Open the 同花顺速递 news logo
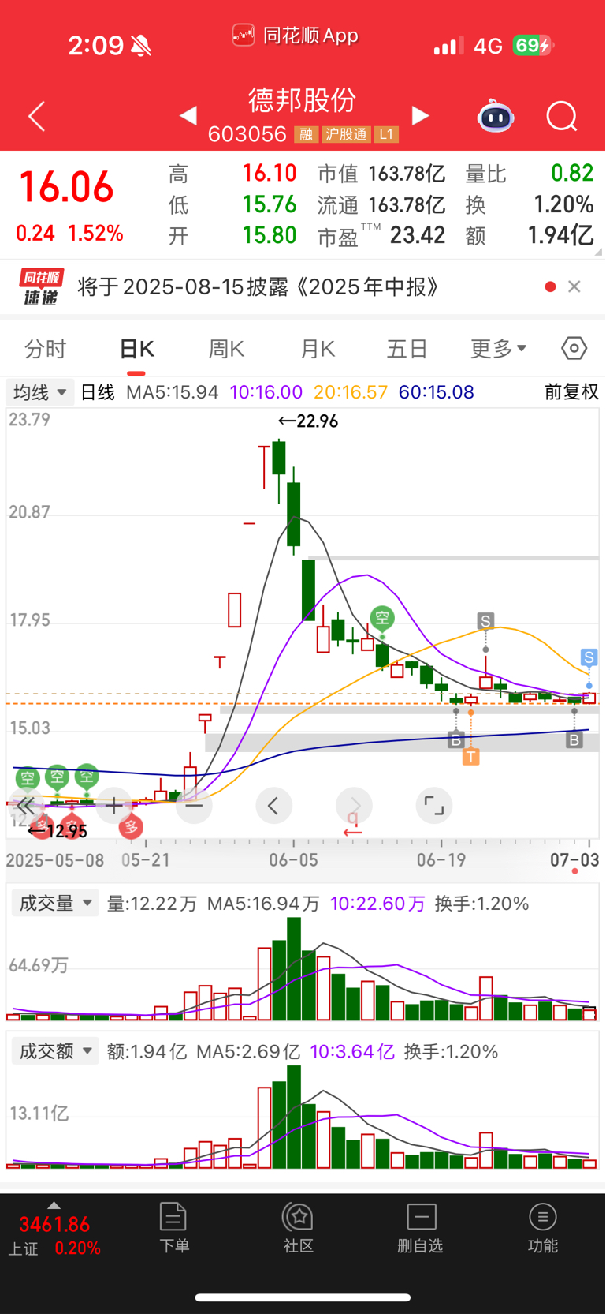This screenshot has width=606, height=1314. coord(41,286)
